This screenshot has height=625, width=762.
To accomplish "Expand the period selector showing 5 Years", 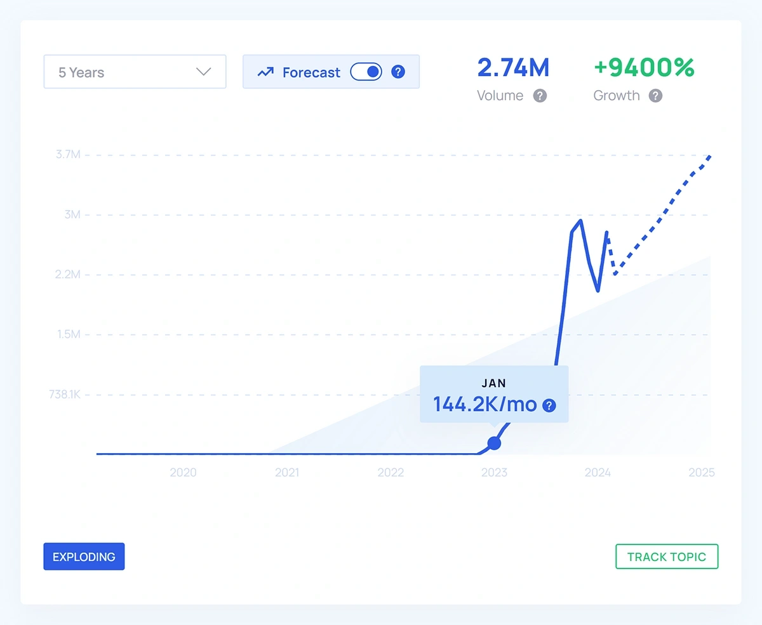I will (135, 72).
